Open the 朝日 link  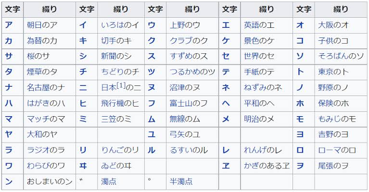(35, 25)
